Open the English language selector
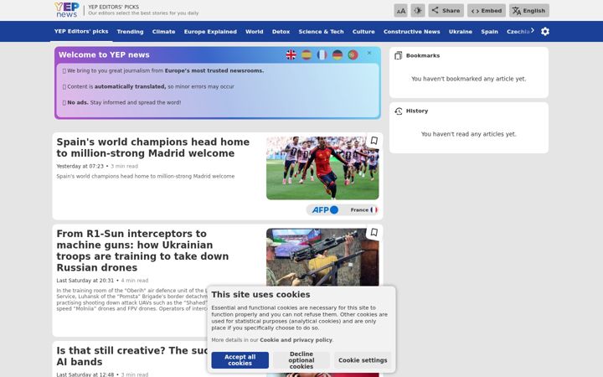This screenshot has height=377, width=603. [529, 11]
